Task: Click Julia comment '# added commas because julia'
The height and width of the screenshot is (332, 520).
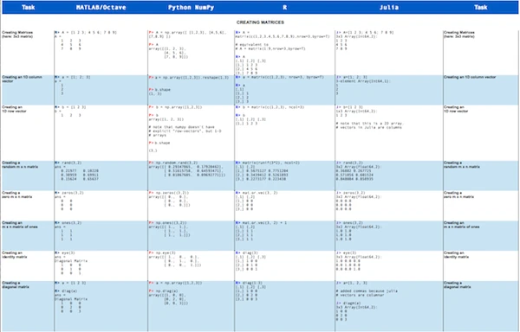Action: pos(367,291)
